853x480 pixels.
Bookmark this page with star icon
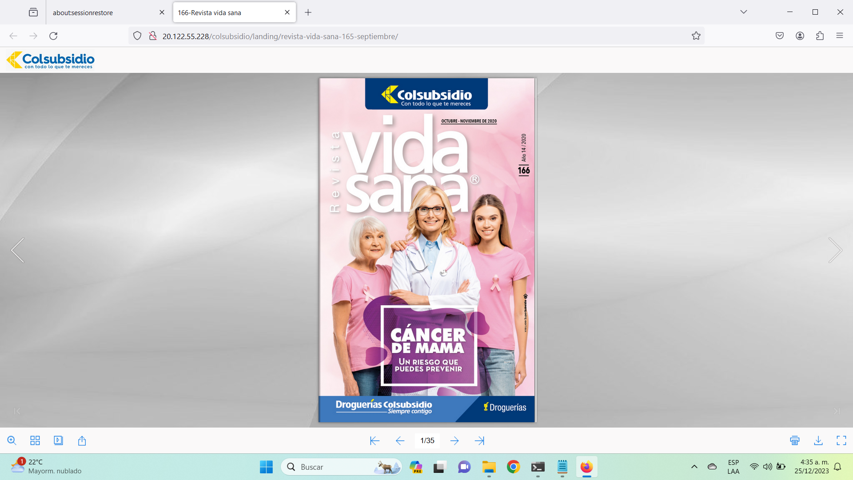point(696,36)
